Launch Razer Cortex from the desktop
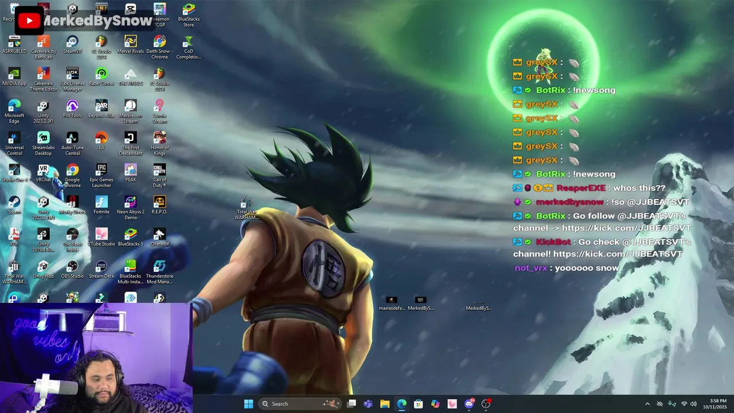The image size is (734, 413). pos(101,77)
